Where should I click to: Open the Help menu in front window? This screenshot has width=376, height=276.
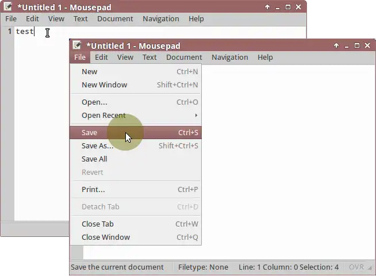coord(265,57)
